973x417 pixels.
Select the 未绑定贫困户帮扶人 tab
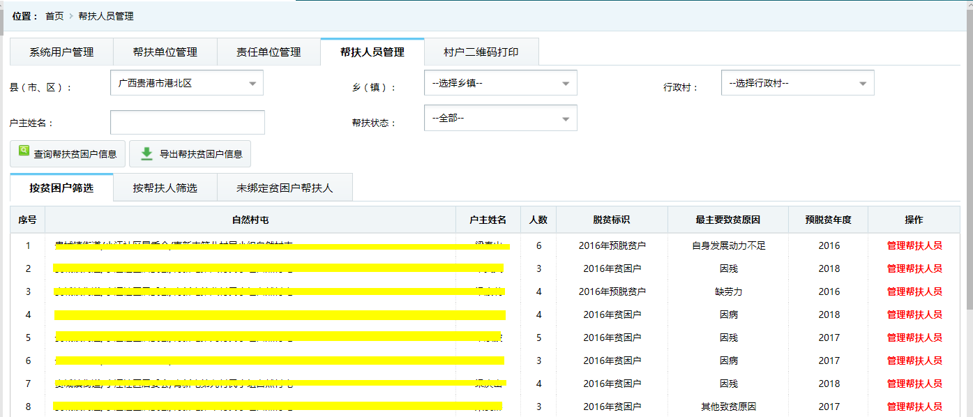tap(285, 188)
